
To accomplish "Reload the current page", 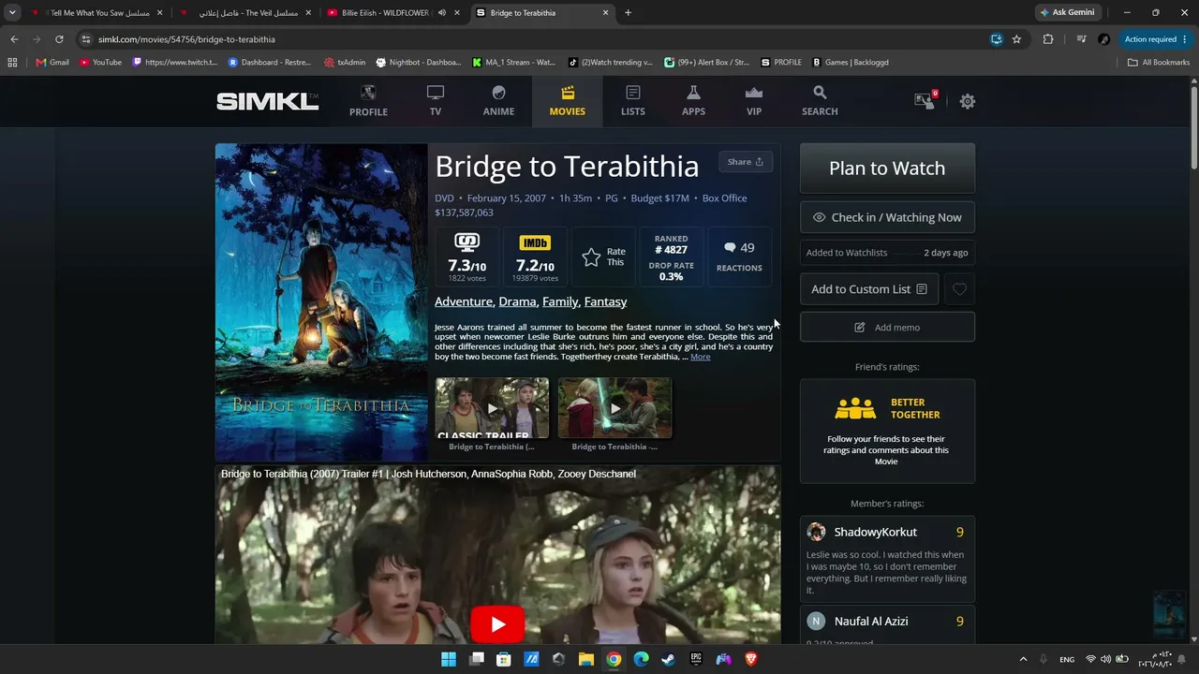I will click(x=59, y=39).
